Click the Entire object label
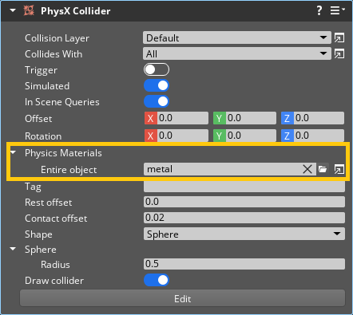The height and width of the screenshot is (315, 353). (x=69, y=170)
